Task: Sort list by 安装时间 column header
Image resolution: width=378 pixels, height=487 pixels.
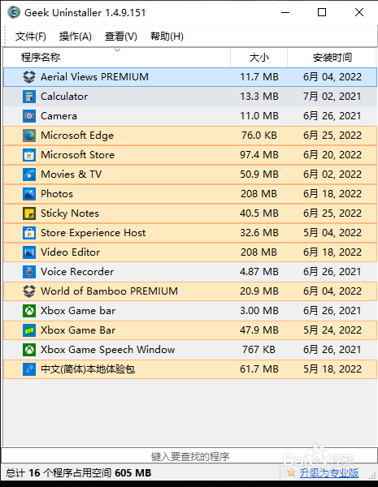Action: tap(332, 58)
